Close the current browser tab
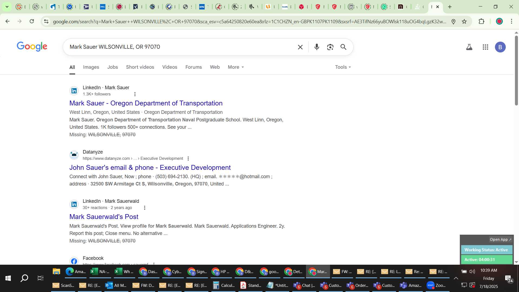The width and height of the screenshot is (519, 292). point(438,7)
